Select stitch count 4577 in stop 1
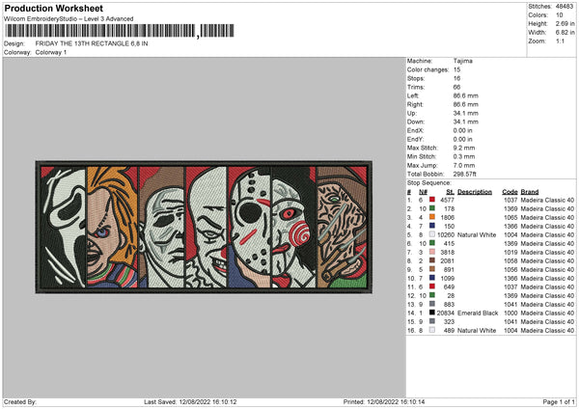 tap(447, 200)
